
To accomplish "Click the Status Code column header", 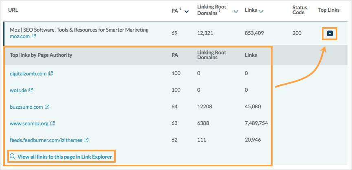I will pyautogui.click(x=299, y=10).
